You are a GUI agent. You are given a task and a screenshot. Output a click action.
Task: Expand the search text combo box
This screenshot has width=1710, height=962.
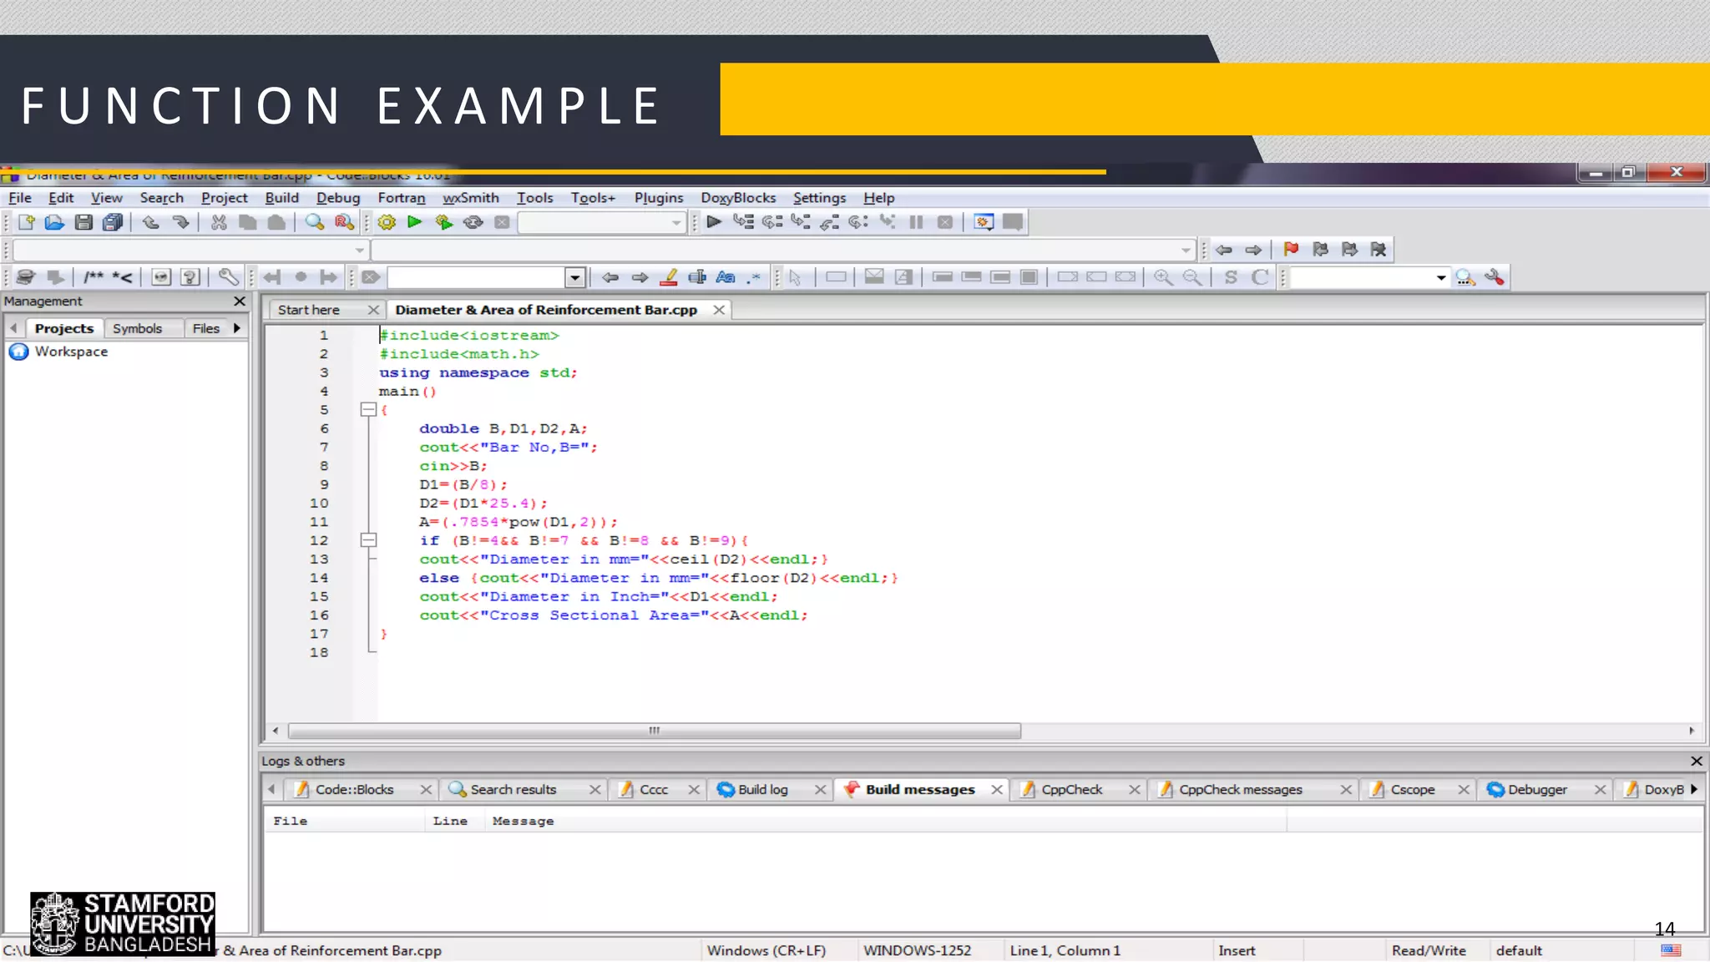click(574, 277)
